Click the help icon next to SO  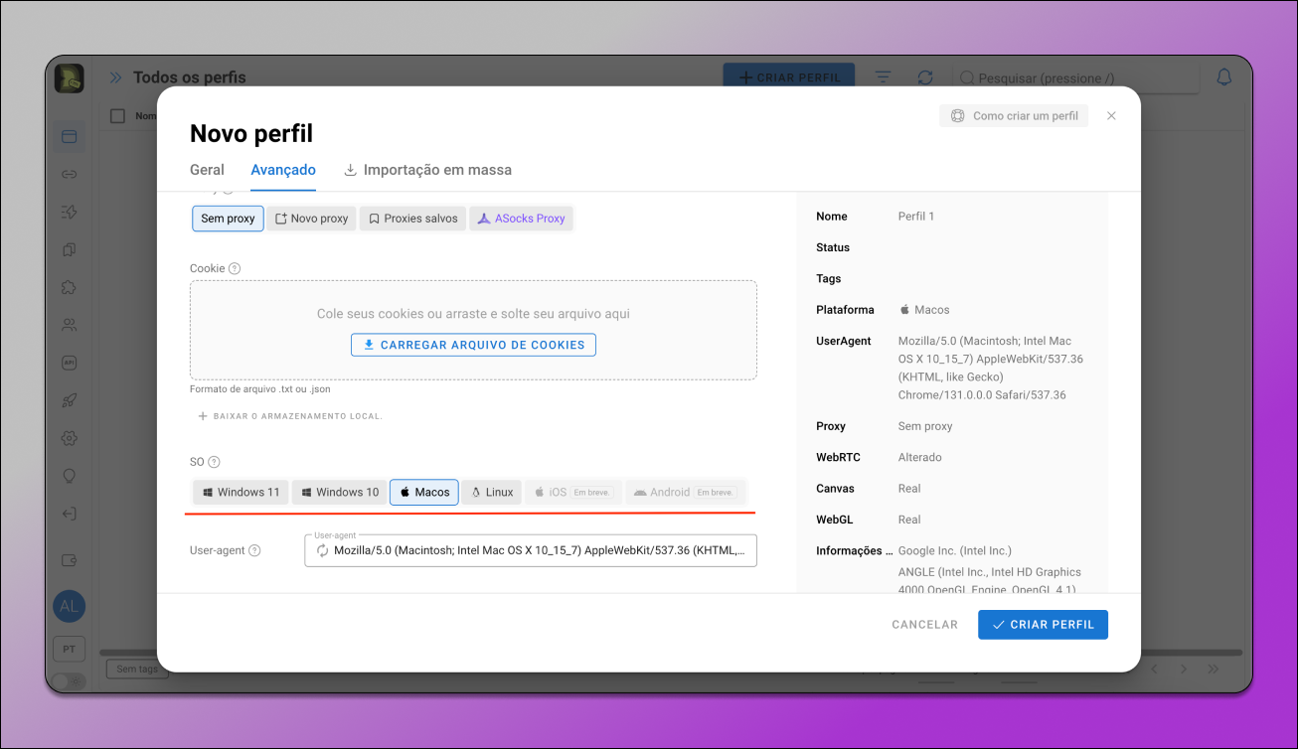point(214,462)
